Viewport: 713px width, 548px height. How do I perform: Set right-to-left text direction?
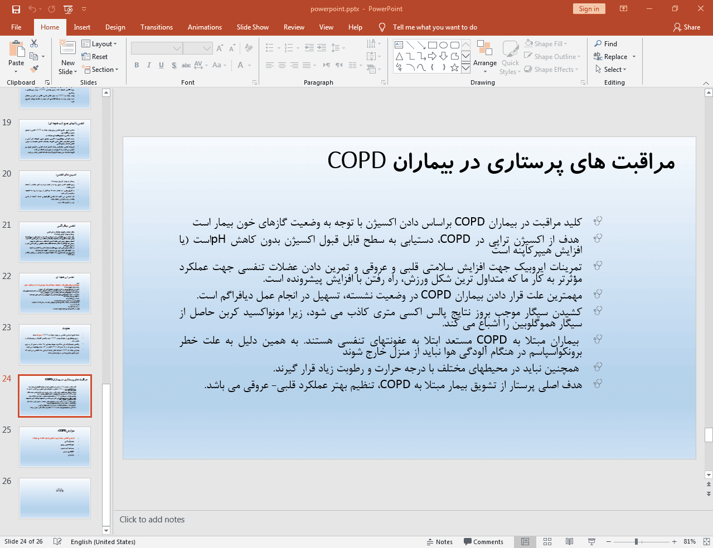tap(339, 65)
